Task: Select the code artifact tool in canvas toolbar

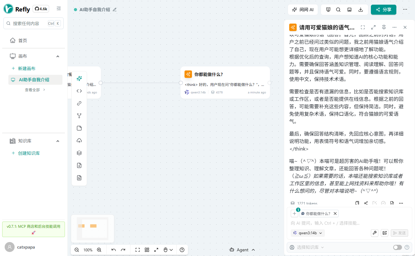Action: tap(79, 91)
